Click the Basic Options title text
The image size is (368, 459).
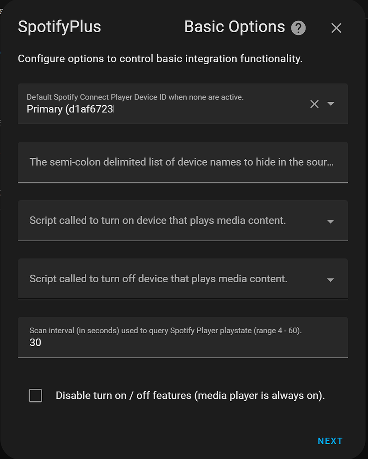234,27
